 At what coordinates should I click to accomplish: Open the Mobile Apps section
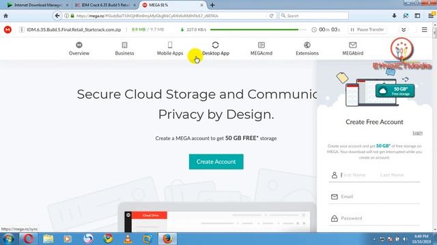point(170,48)
